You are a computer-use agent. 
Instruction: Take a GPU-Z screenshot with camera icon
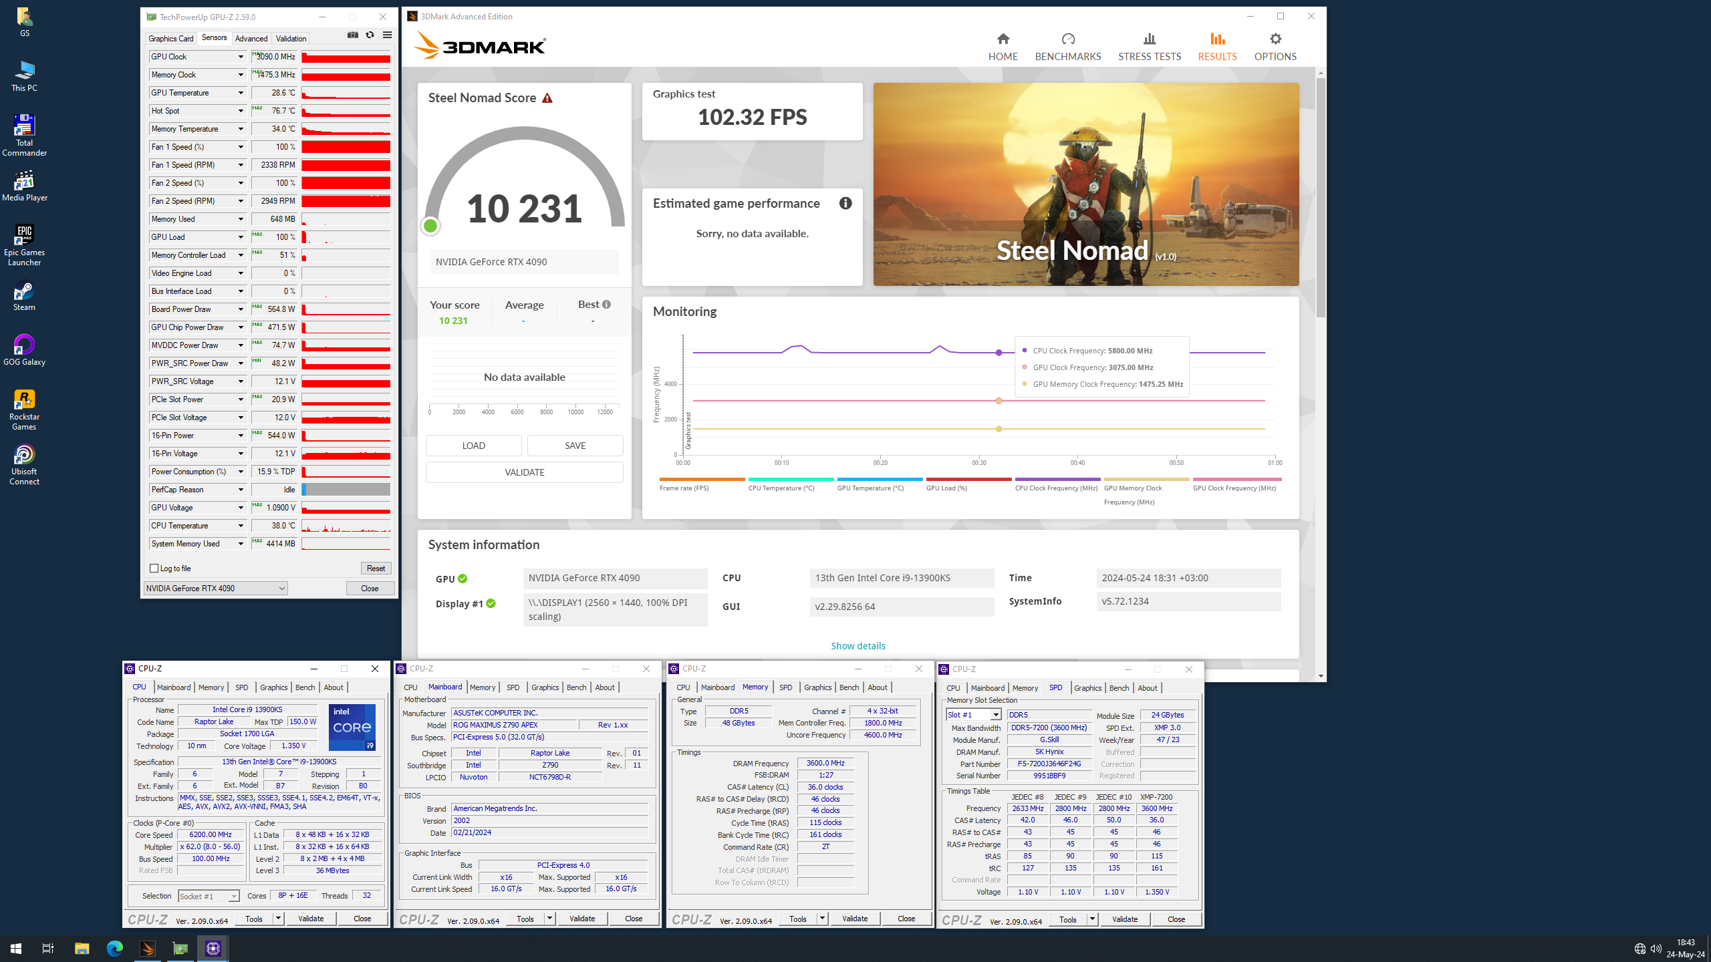pyautogui.click(x=353, y=35)
